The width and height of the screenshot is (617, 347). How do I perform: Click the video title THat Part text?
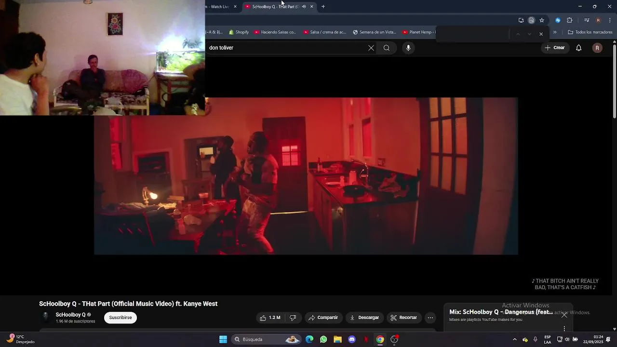(x=128, y=304)
